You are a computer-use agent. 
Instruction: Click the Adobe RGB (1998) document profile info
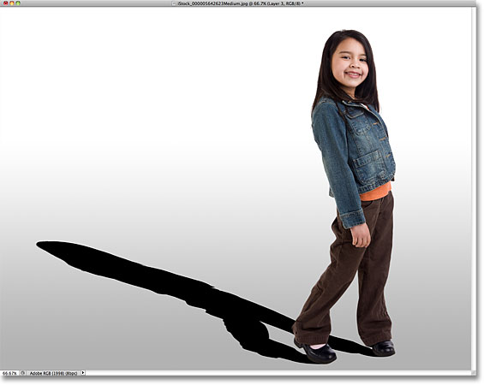[x=53, y=373]
